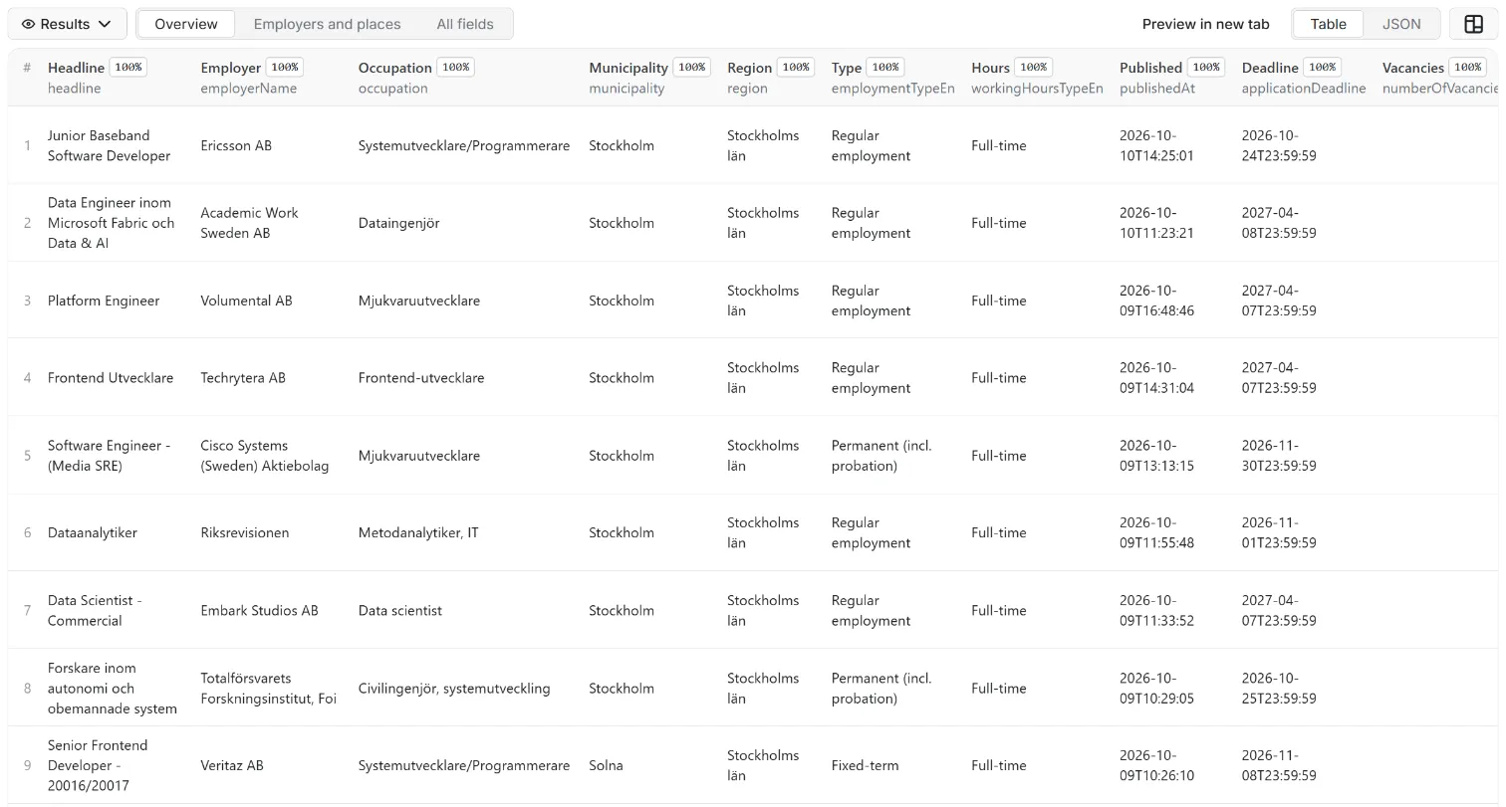
Task: Click deadline 2026-11-01T23:59:59
Action: 1279,533
